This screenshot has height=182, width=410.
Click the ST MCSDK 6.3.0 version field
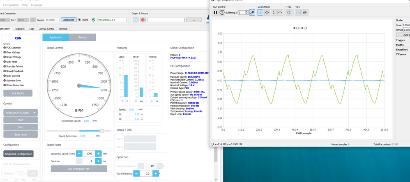tap(112, 20)
